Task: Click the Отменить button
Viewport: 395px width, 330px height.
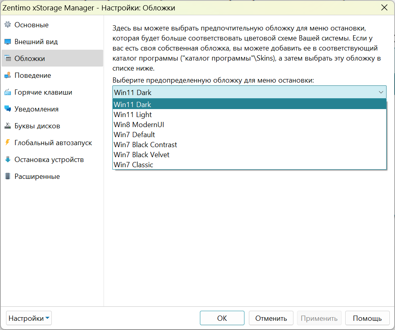Action: [x=271, y=318]
